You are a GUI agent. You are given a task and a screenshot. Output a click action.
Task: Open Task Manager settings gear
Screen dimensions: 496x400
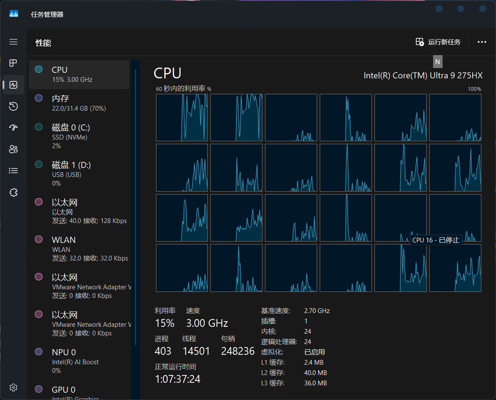(x=13, y=388)
